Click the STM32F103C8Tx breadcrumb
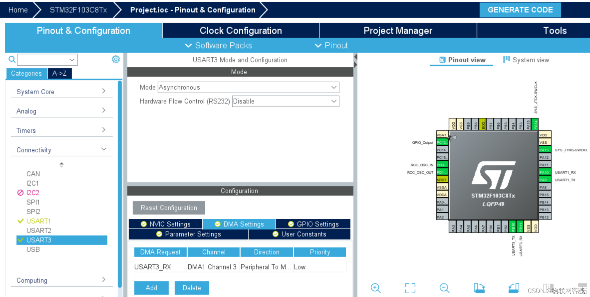This screenshot has height=297, width=590. tap(79, 10)
